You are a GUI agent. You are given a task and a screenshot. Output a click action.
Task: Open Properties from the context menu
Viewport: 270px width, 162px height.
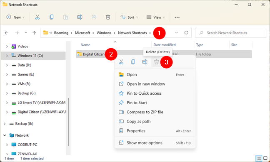(155, 131)
